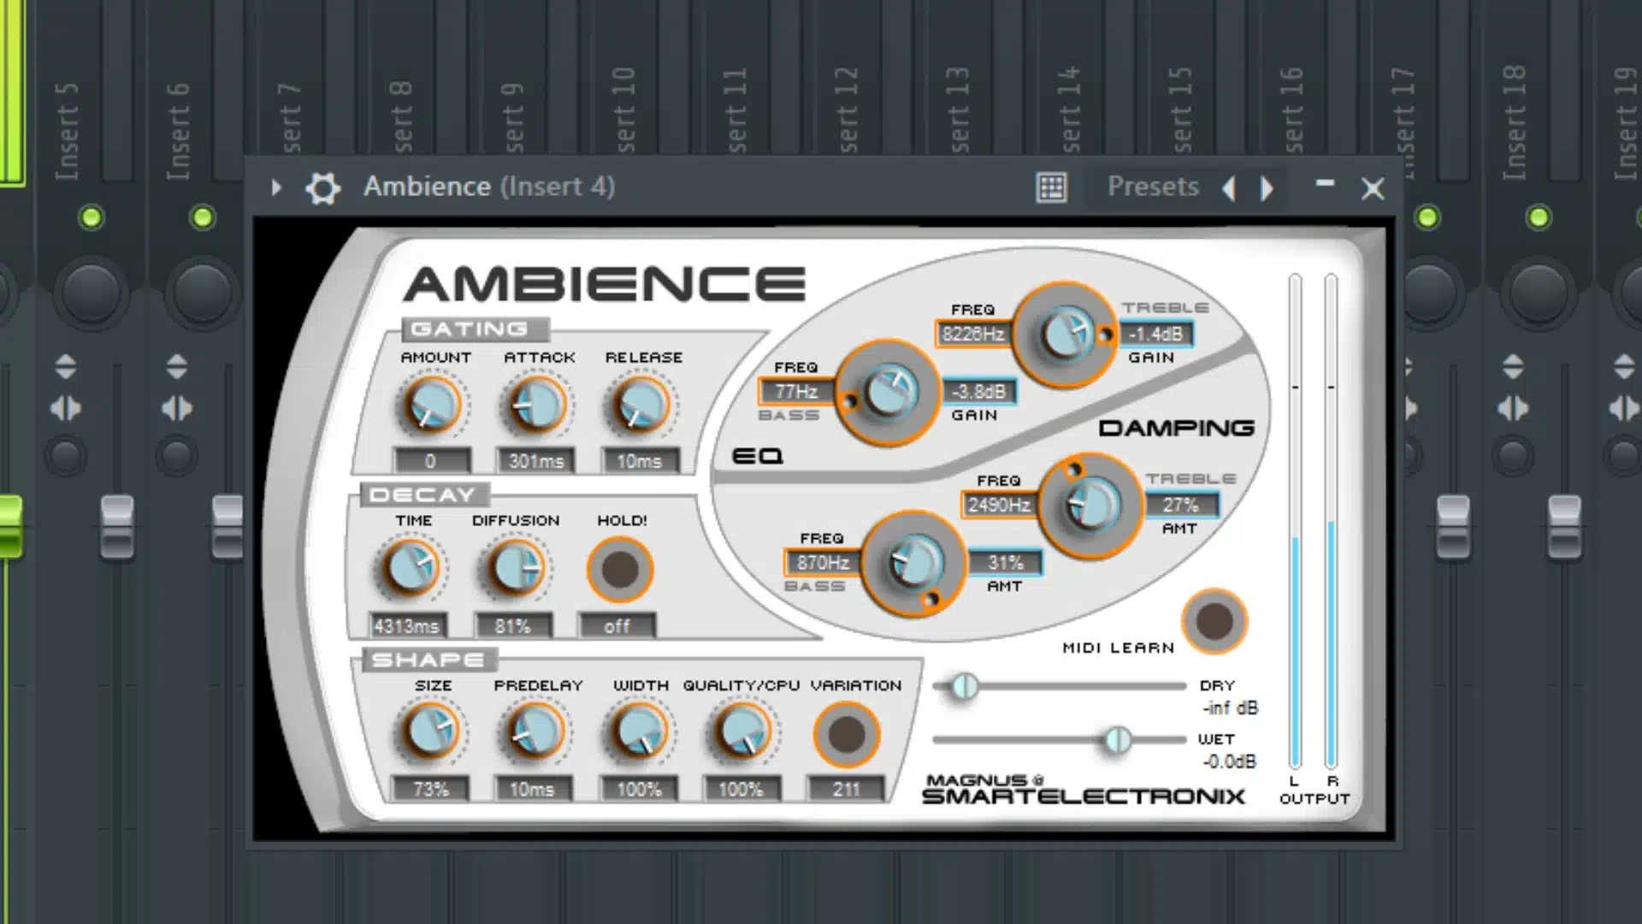The height and width of the screenshot is (924, 1642).
Task: Click the Variation button
Action: (847, 734)
